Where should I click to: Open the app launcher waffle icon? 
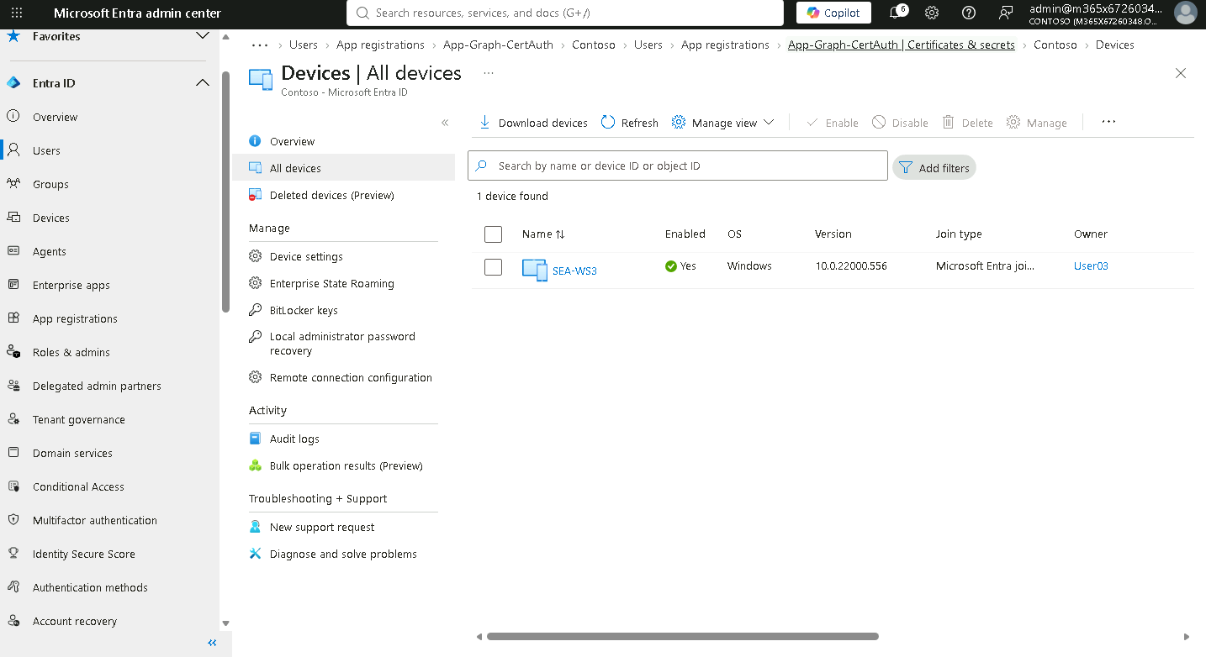pos(17,13)
